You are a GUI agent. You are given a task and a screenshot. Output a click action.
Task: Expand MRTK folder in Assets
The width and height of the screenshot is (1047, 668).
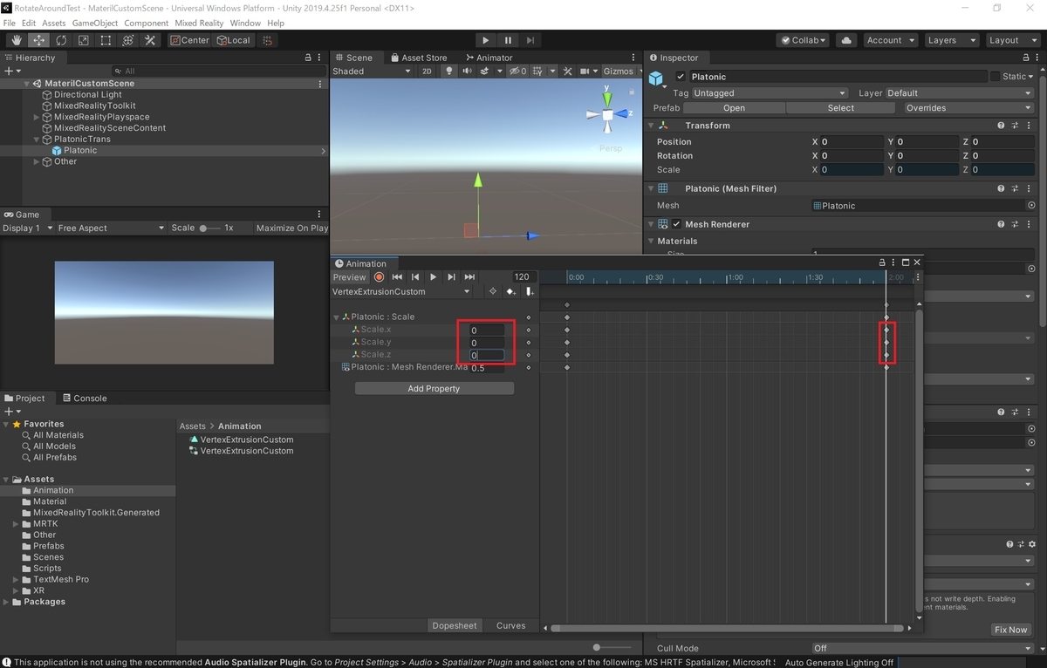[16, 524]
